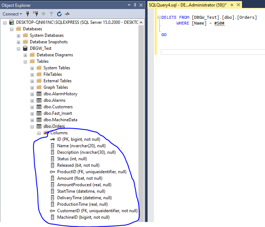Select the StartTime (datetime, null) column

click(x=81, y=191)
